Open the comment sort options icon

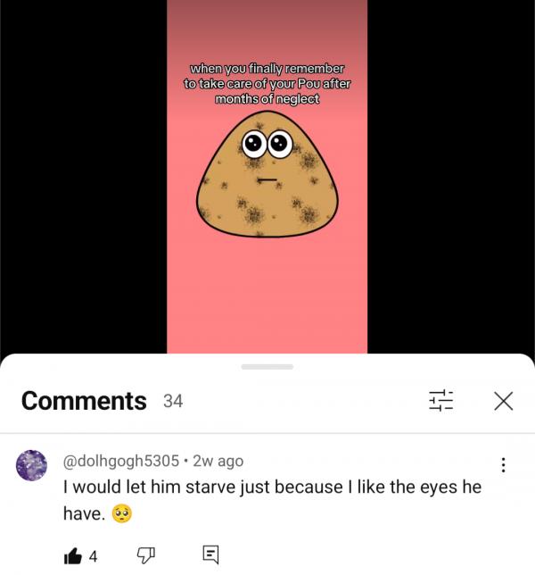click(x=440, y=401)
